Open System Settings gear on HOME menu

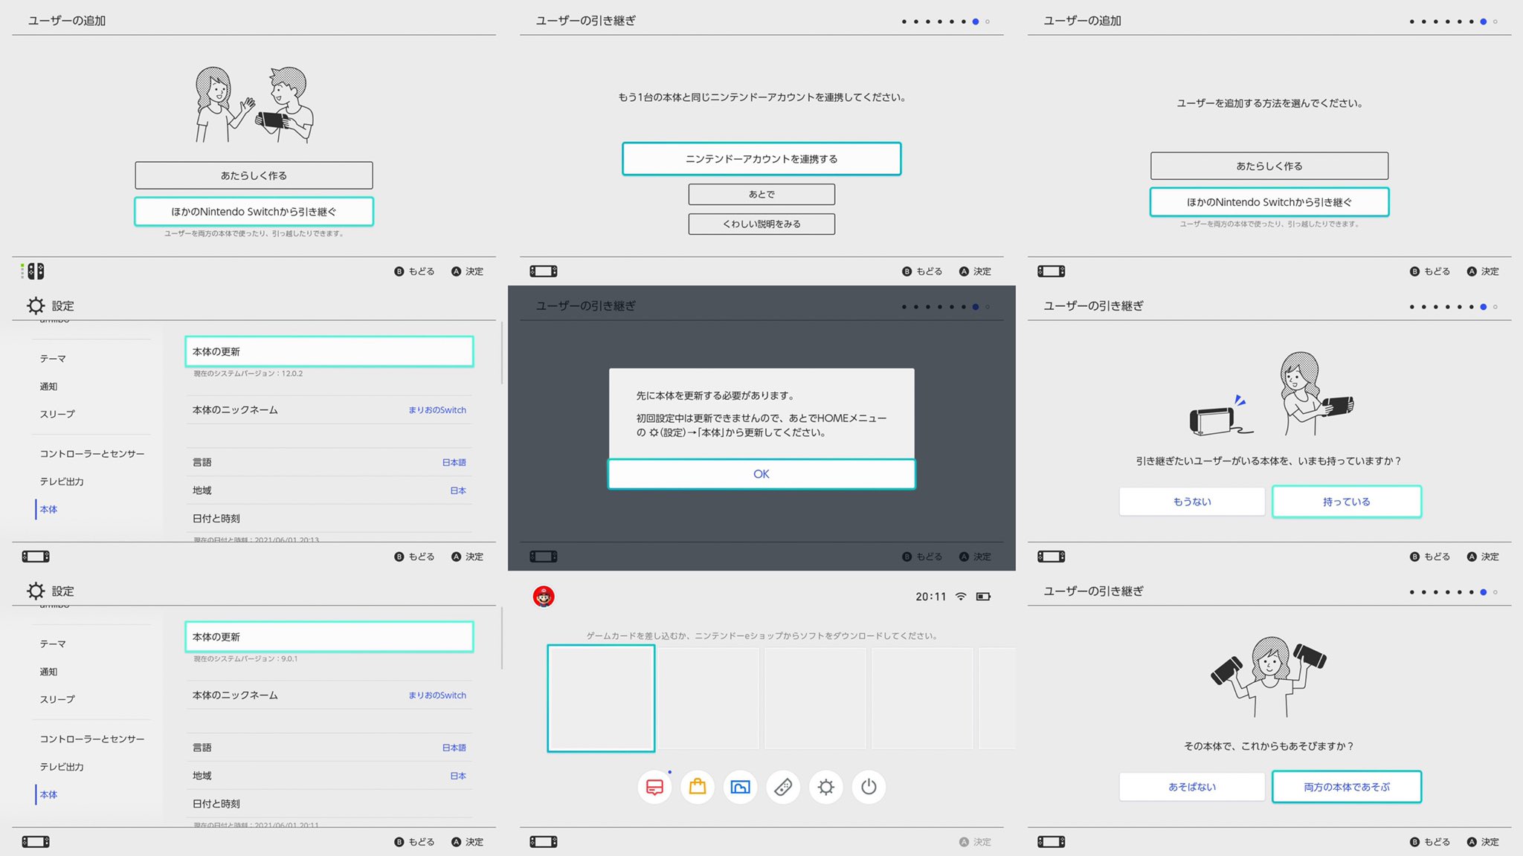pyautogui.click(x=826, y=787)
